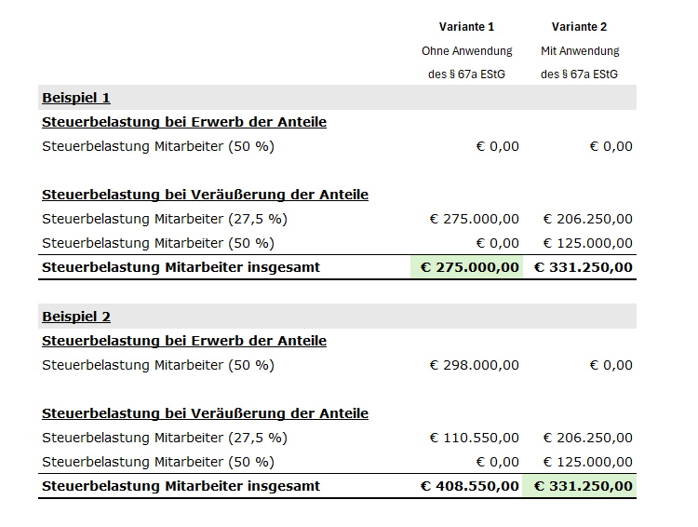
Task: Select the € 110.550,00 value
Action: click(x=474, y=438)
